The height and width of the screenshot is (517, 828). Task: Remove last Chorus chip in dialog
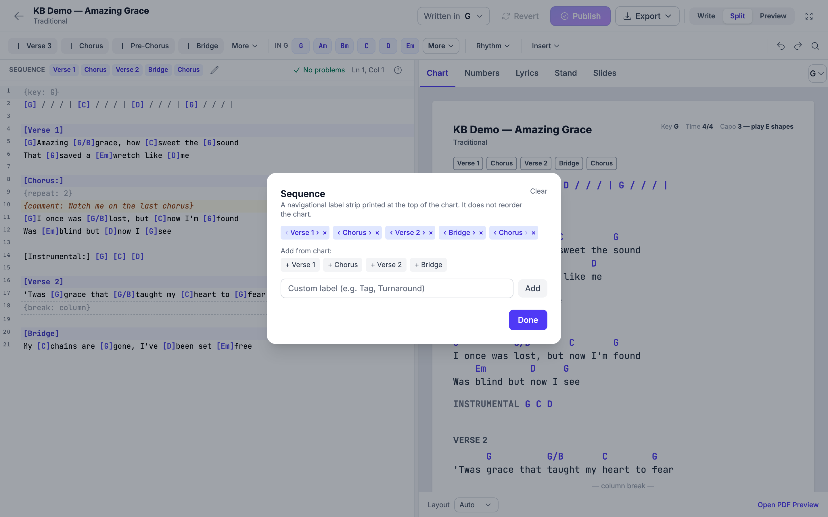point(533,233)
